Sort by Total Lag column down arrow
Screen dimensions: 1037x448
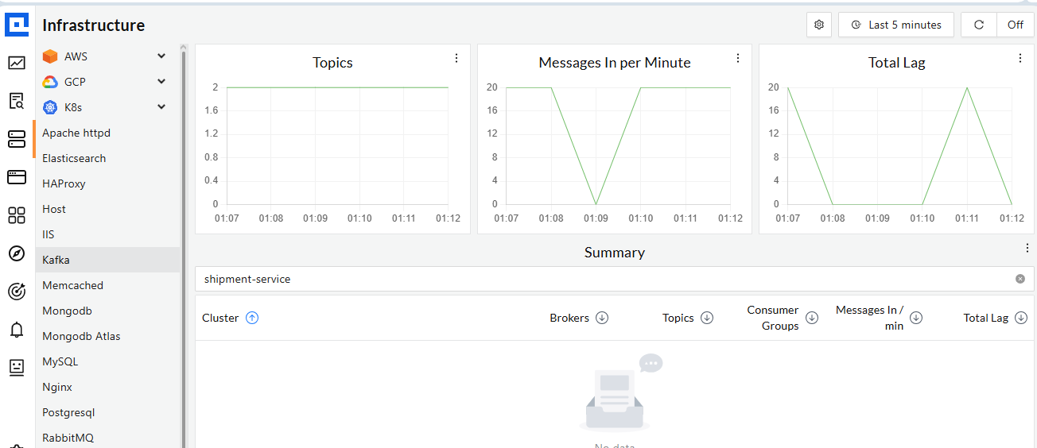1021,318
